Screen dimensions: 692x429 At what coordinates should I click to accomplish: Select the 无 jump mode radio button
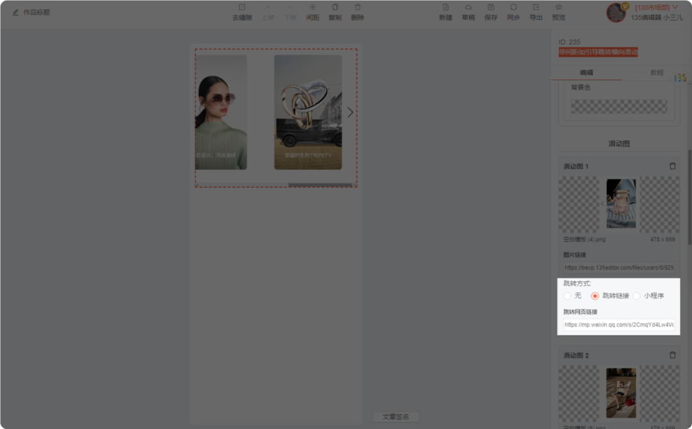tap(567, 296)
